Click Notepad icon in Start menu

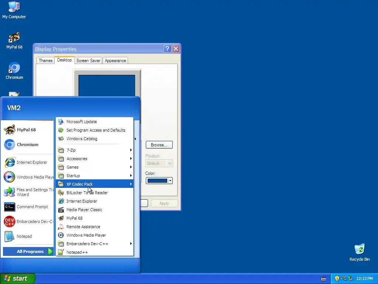(9, 236)
